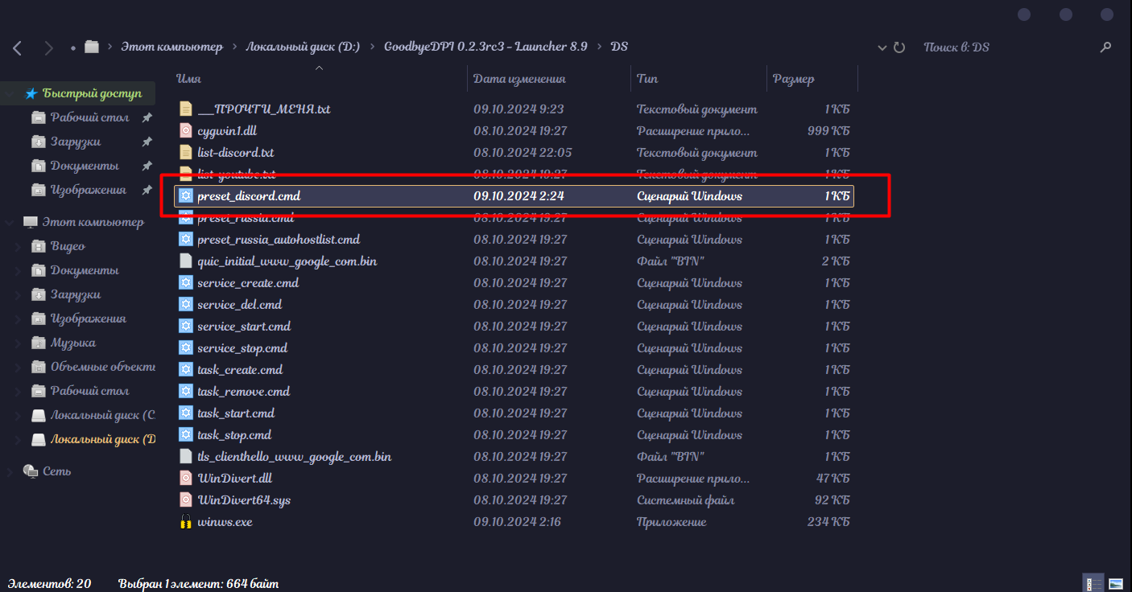Go back with the back arrow

point(18,47)
